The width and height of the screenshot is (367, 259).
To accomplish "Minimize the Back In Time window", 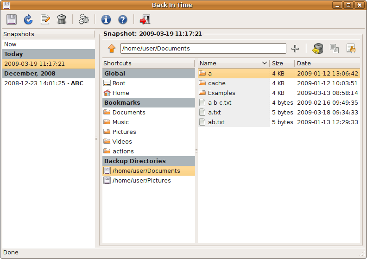I will (x=337, y=5).
